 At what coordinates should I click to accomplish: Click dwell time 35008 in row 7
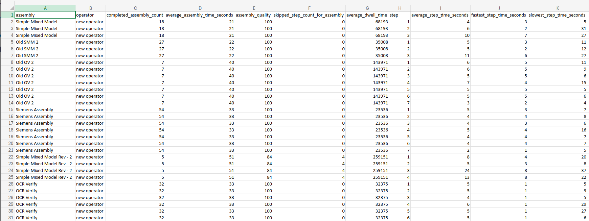[x=382, y=55]
